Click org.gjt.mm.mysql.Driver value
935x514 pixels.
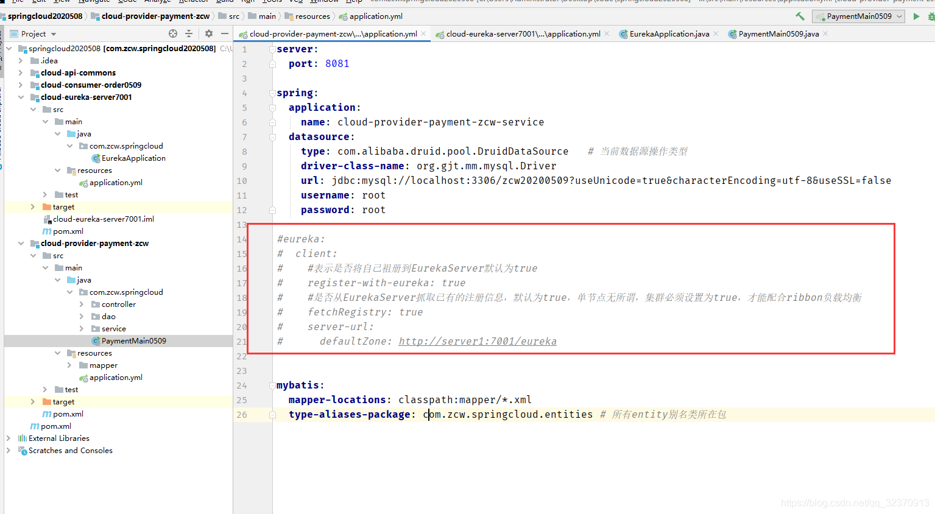click(x=487, y=166)
